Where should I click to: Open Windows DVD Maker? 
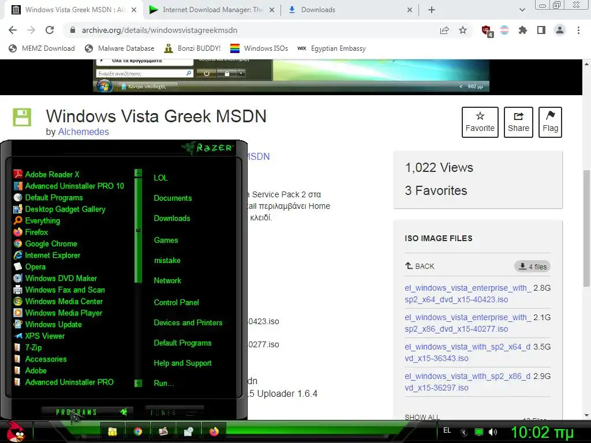(55, 279)
